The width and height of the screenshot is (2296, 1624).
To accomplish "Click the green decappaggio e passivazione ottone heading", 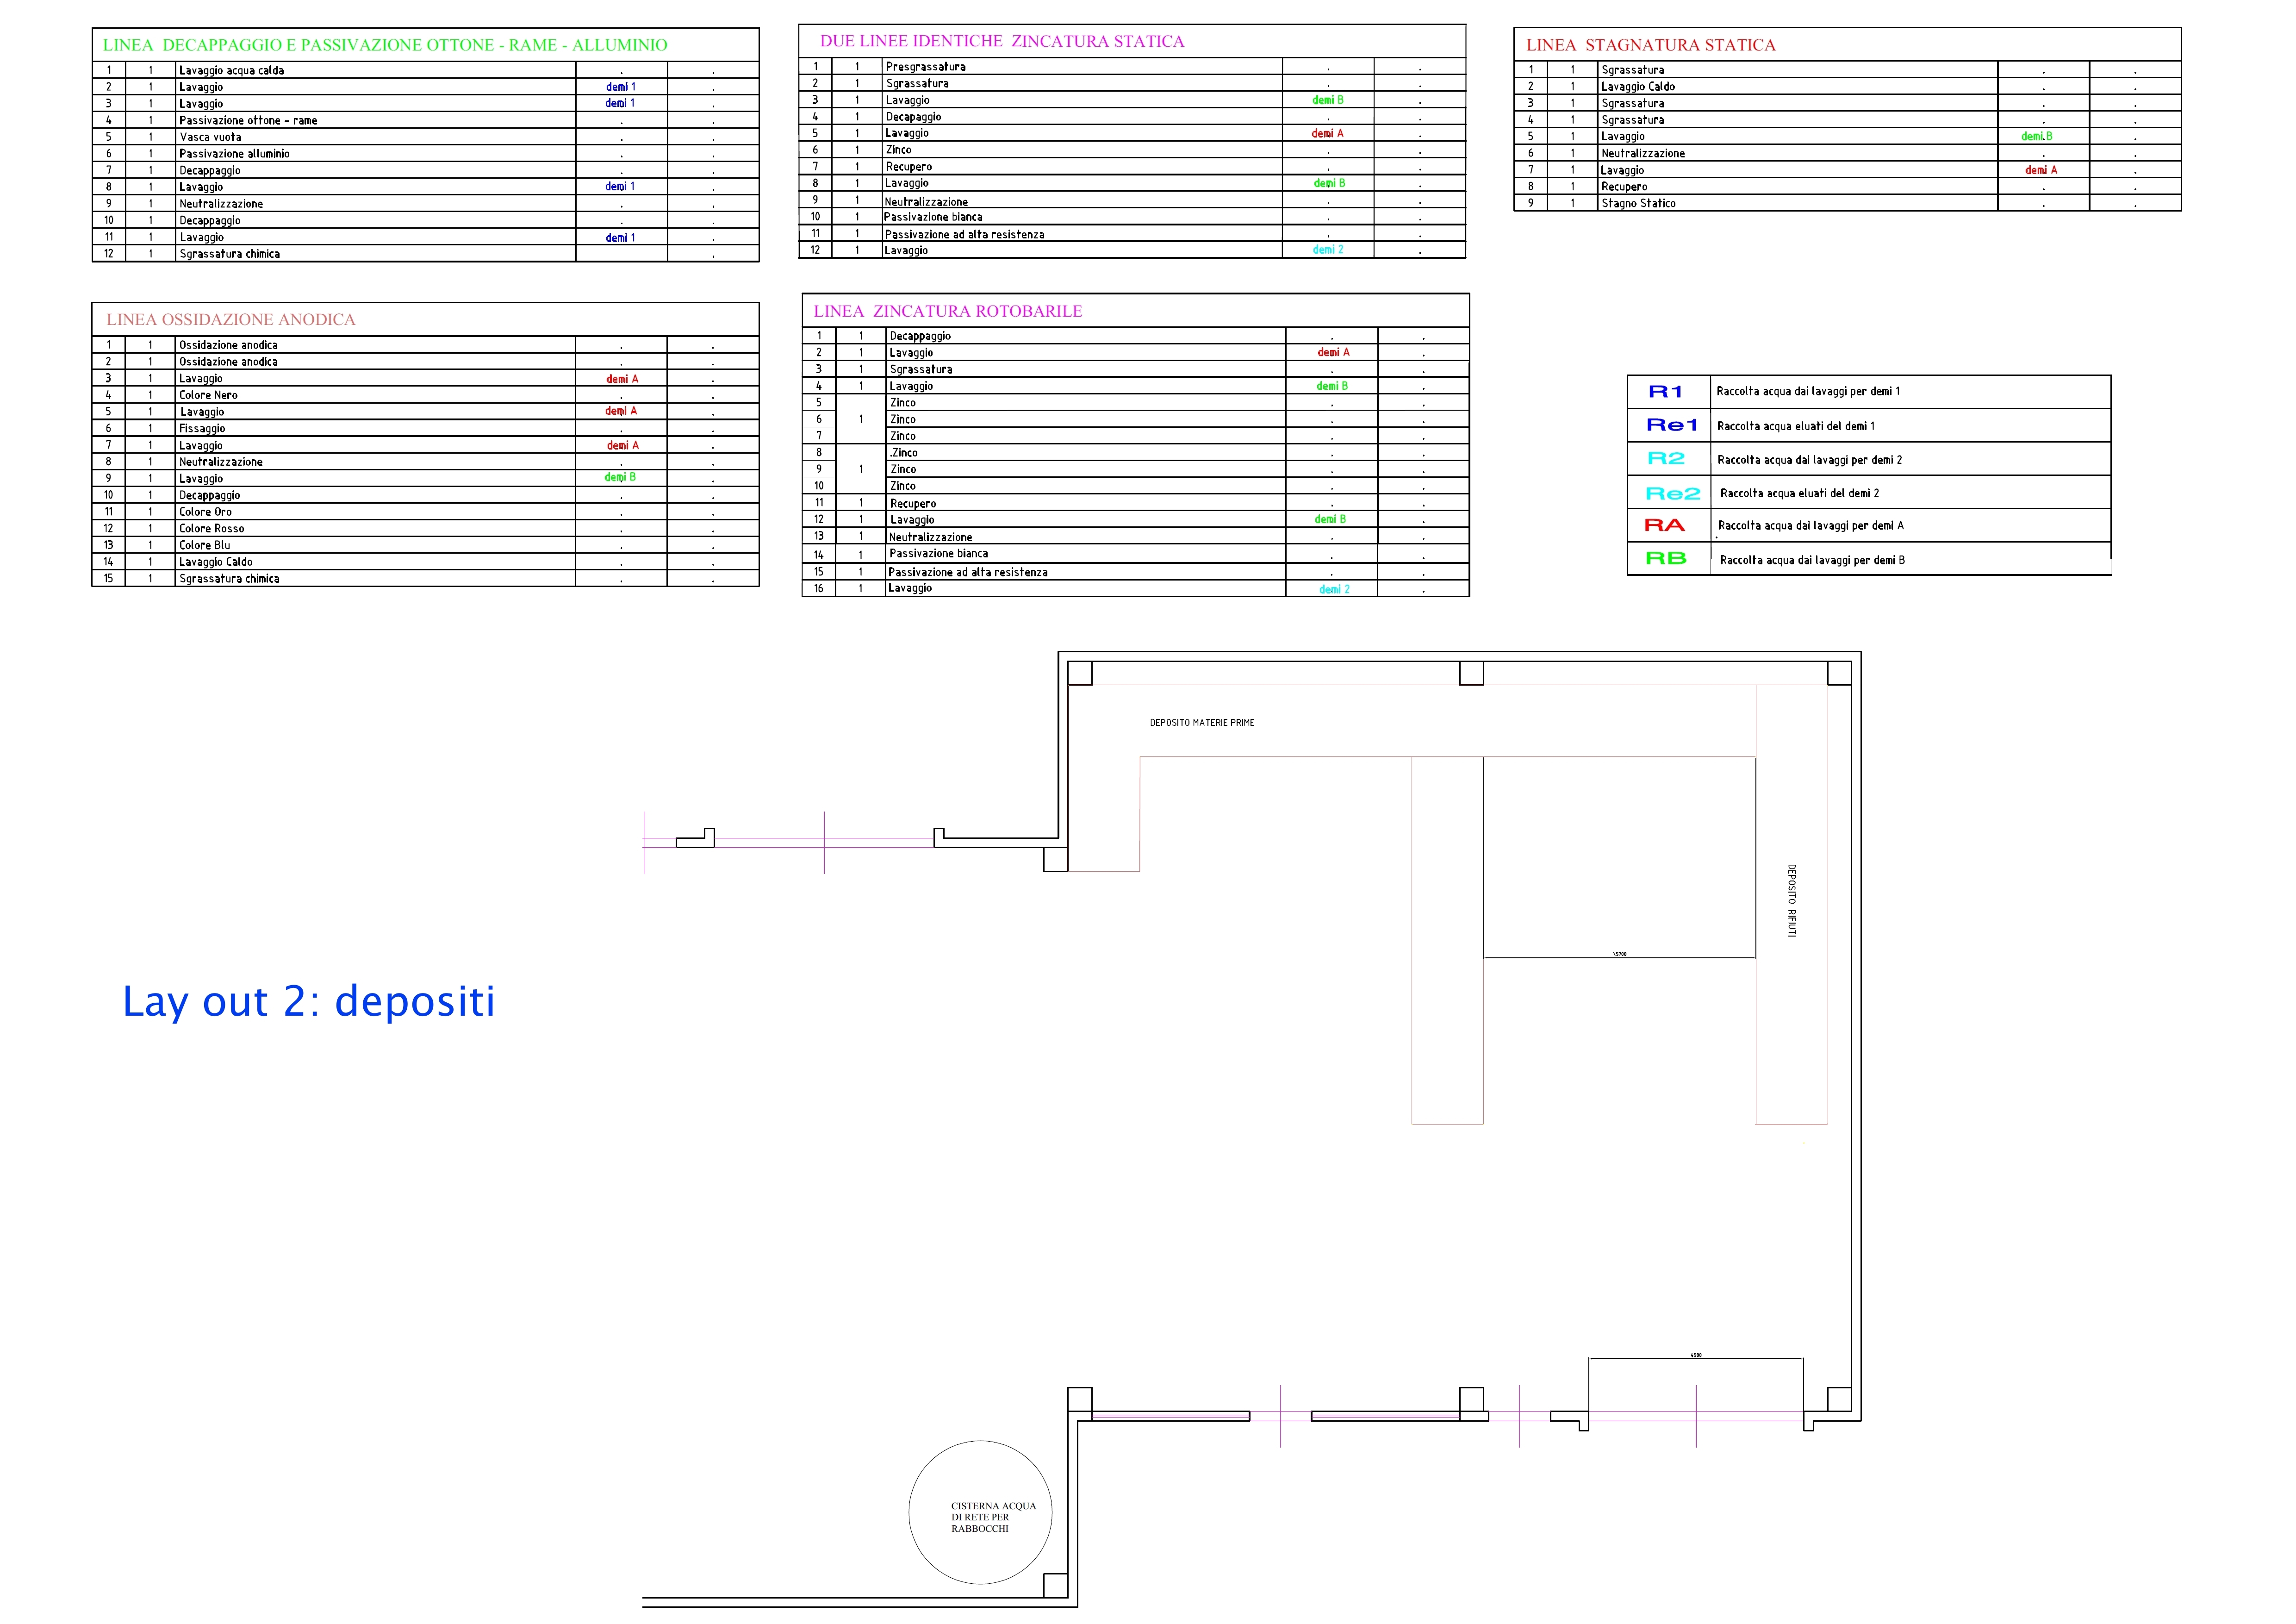I will [x=385, y=45].
